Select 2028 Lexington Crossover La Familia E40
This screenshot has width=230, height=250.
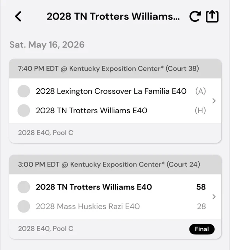(x=111, y=91)
